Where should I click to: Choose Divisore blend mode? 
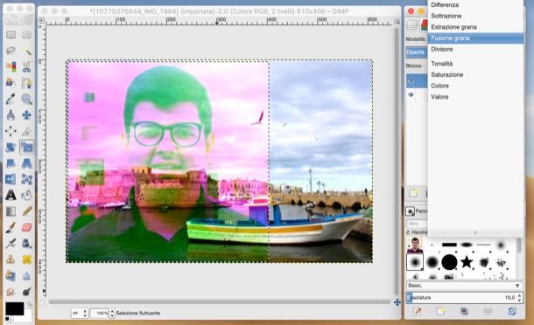point(442,49)
